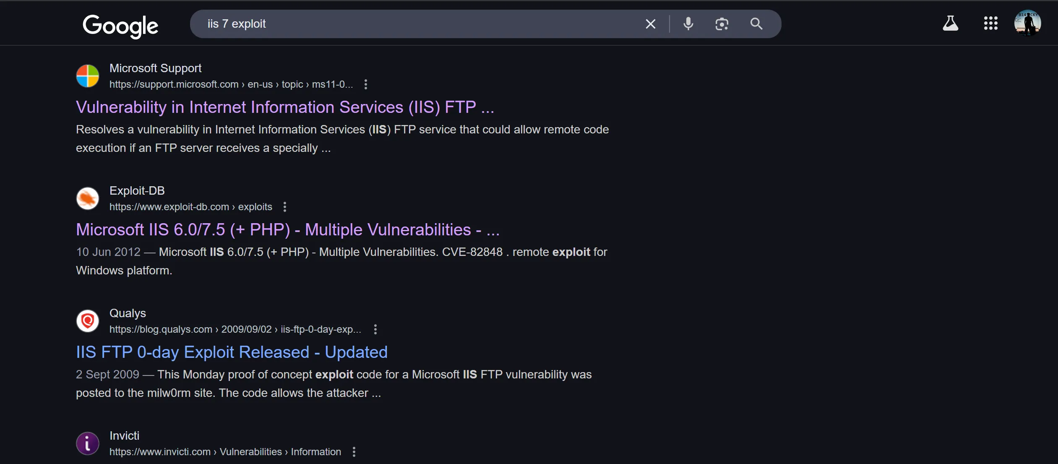Open Search Labs flask icon

(x=950, y=23)
